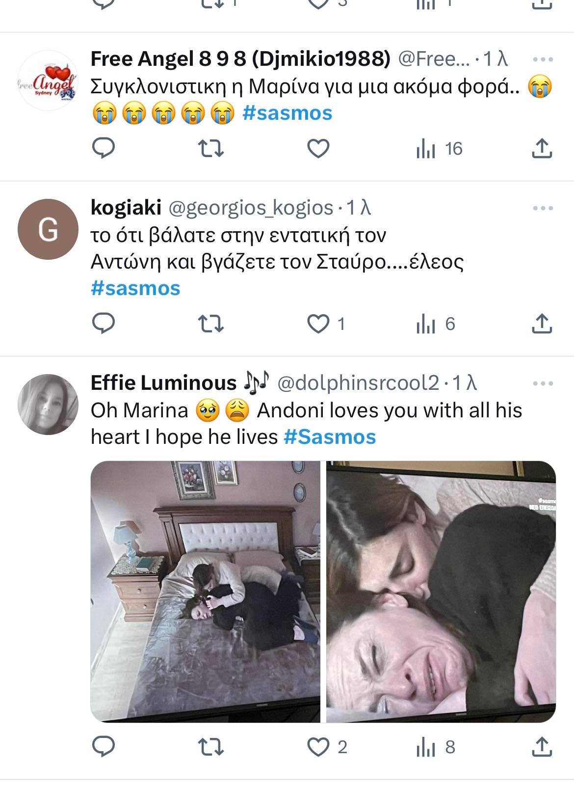Like Effie Luminous's tweet with 2 likes
Screen dimensions: 574x789
coord(318,747)
